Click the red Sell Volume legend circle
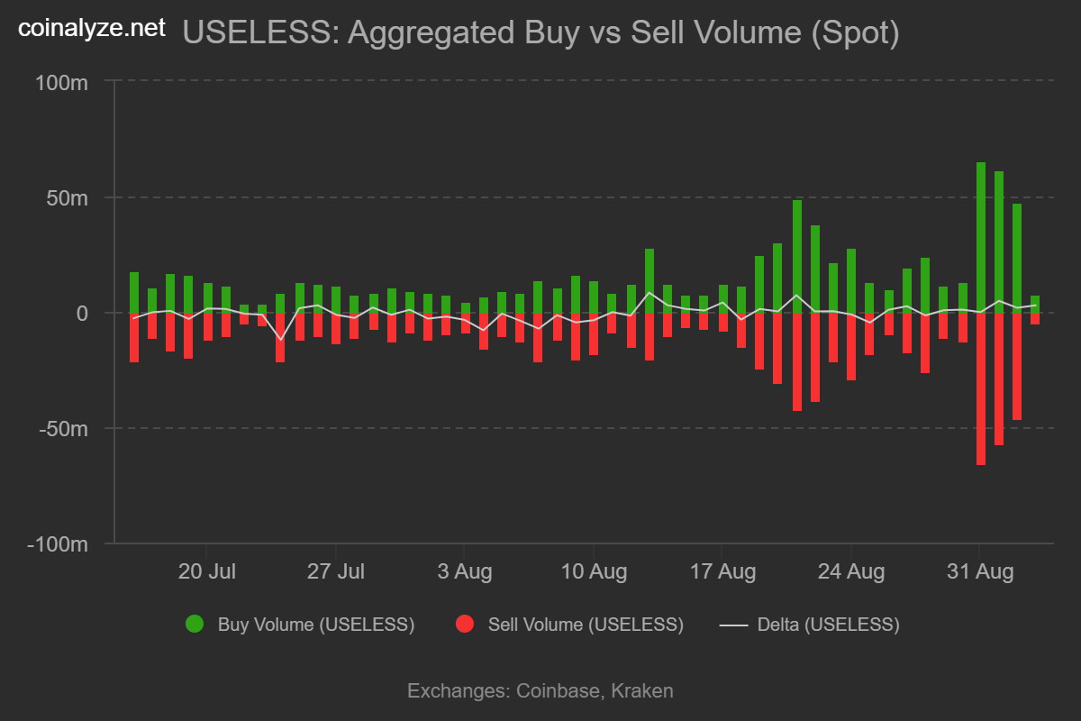This screenshot has width=1081, height=721. pos(465,624)
